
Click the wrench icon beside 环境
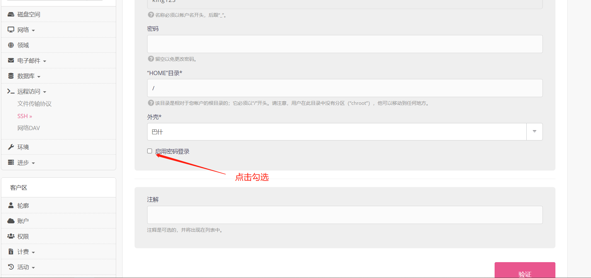11,147
